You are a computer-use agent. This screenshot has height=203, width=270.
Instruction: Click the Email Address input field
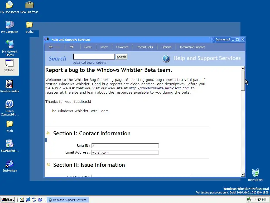point(125,152)
